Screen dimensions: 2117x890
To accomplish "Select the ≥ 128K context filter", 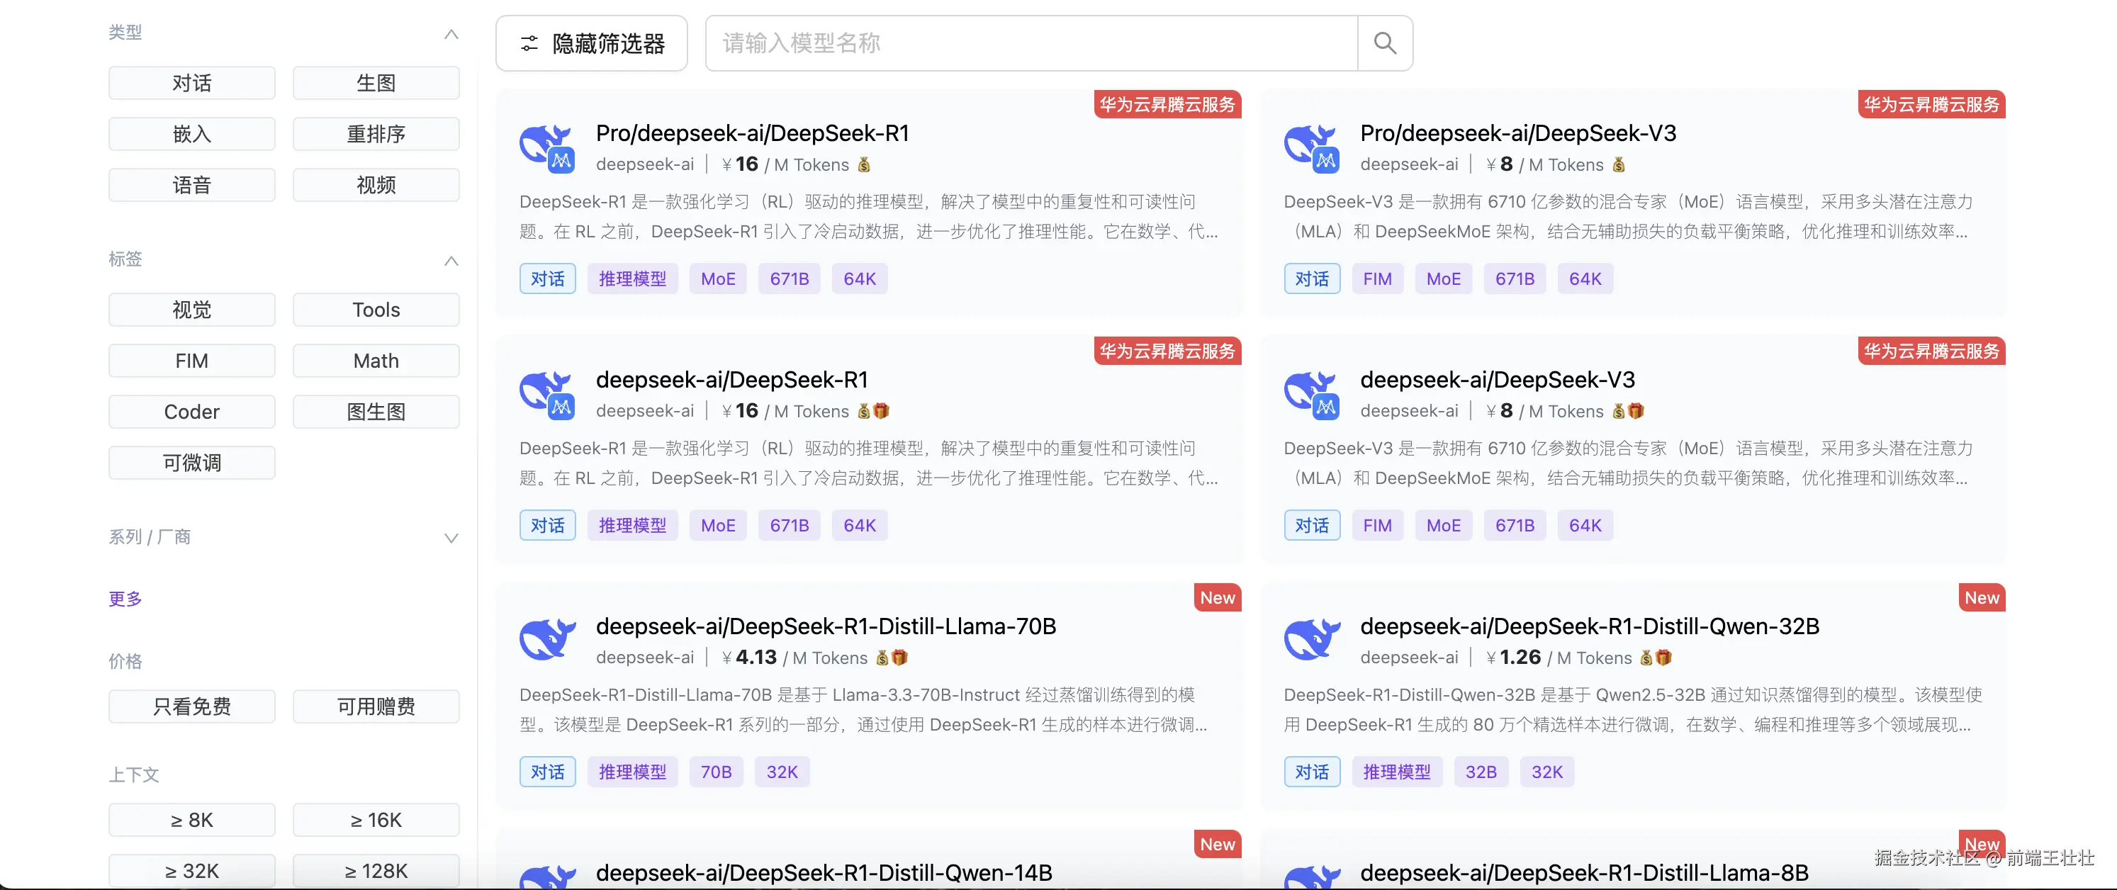I will point(376,870).
